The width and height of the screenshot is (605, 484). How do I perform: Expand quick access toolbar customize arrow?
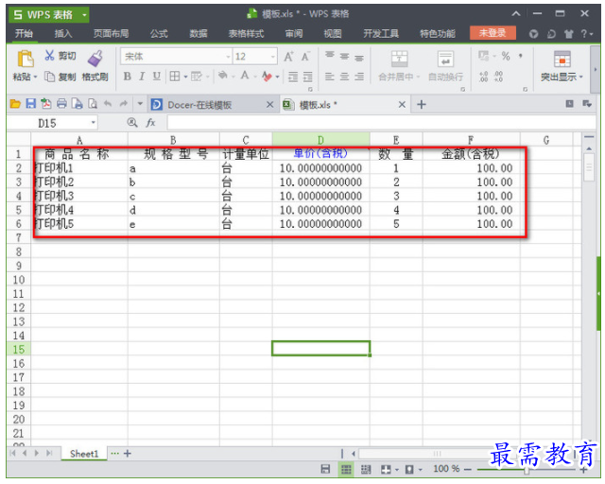pyautogui.click(x=140, y=103)
